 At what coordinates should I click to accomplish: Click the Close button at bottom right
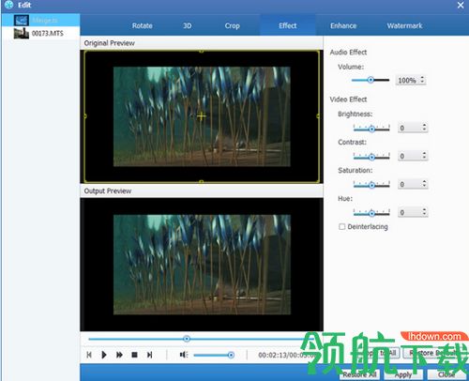pos(446,374)
